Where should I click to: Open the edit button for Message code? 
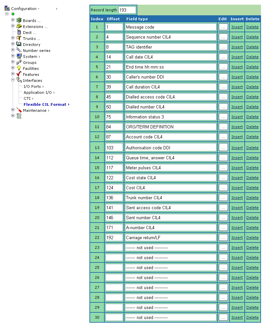223,27
